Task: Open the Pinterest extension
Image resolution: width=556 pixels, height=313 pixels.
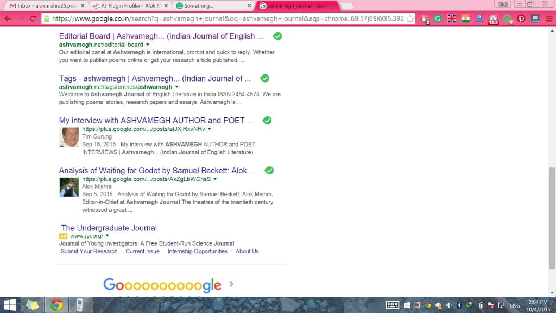Action: (x=521, y=19)
